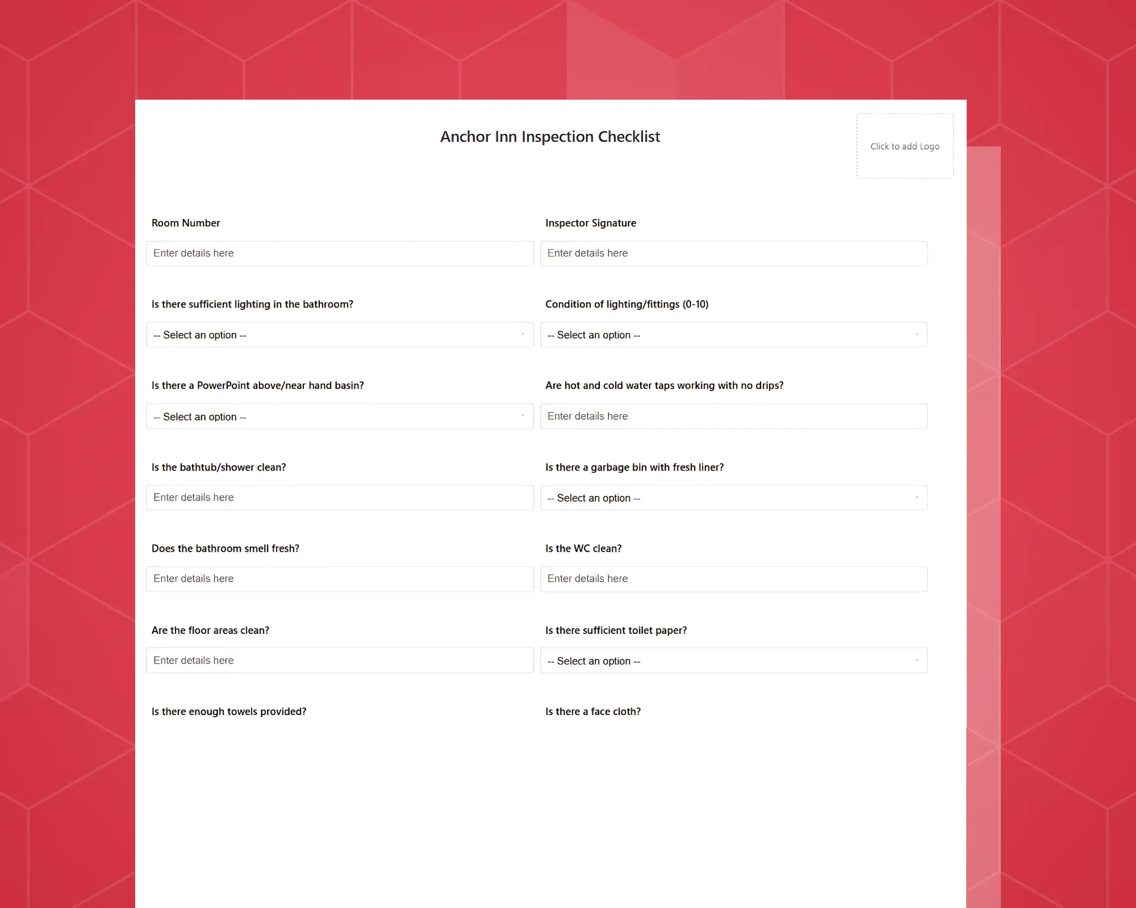Click checklist title text area
Image resolution: width=1136 pixels, height=908 pixels.
549,136
